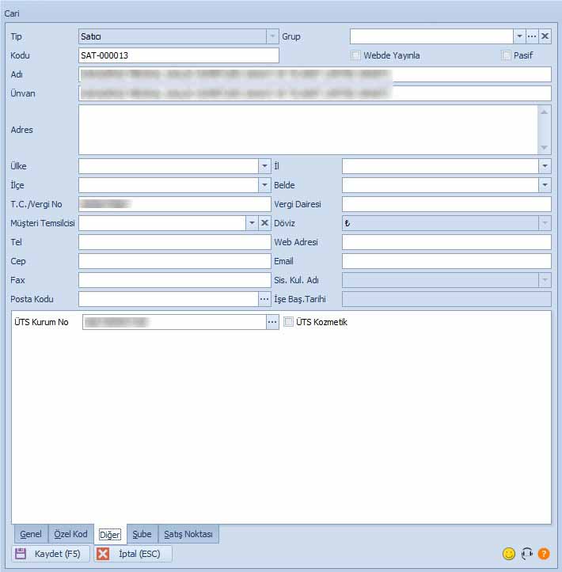Viewport: 562px width, 572px height.
Task: Clear the Grup field with X button
Action: click(545, 36)
